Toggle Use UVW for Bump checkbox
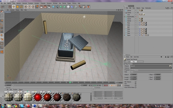173x108 pixels. click(136, 87)
